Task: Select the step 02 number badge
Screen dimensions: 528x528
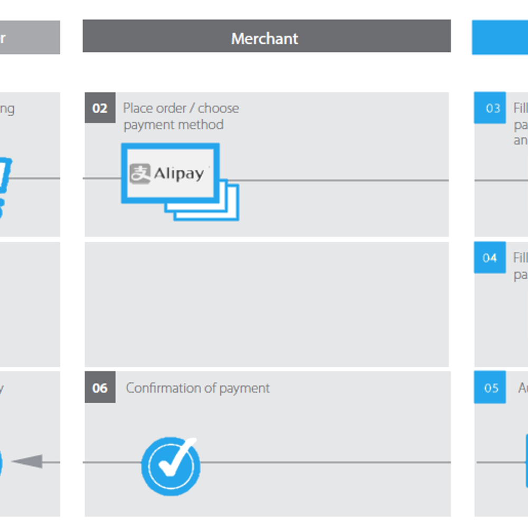Action: point(100,108)
